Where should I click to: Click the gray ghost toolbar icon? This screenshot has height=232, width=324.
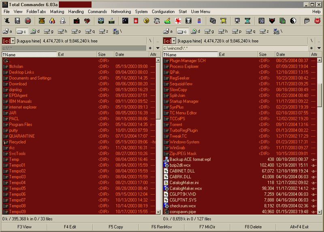[x=63, y=21]
